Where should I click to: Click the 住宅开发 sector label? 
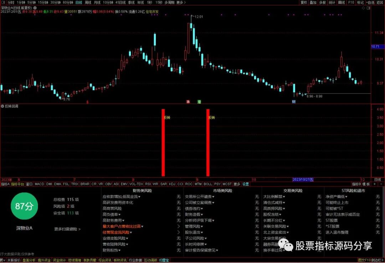click(152, 11)
